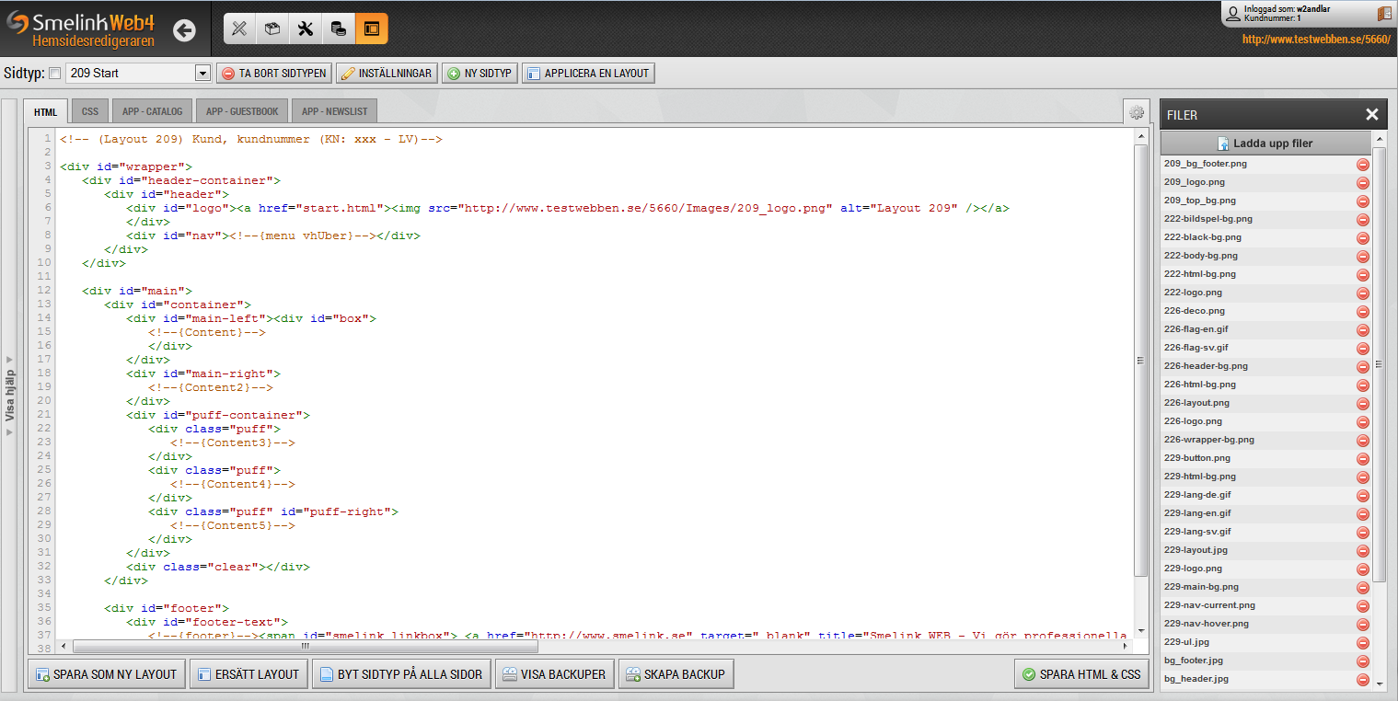
Task: Open the pencil and ruler design tool
Action: (239, 29)
